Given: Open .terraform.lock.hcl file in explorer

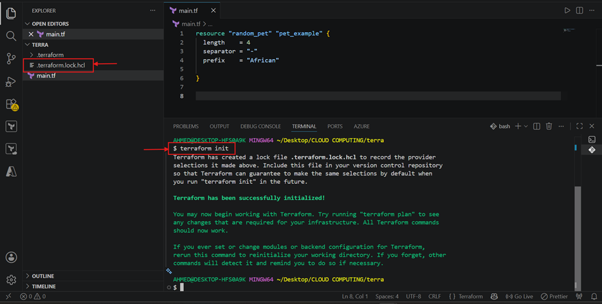Looking at the screenshot, I should tap(60, 66).
